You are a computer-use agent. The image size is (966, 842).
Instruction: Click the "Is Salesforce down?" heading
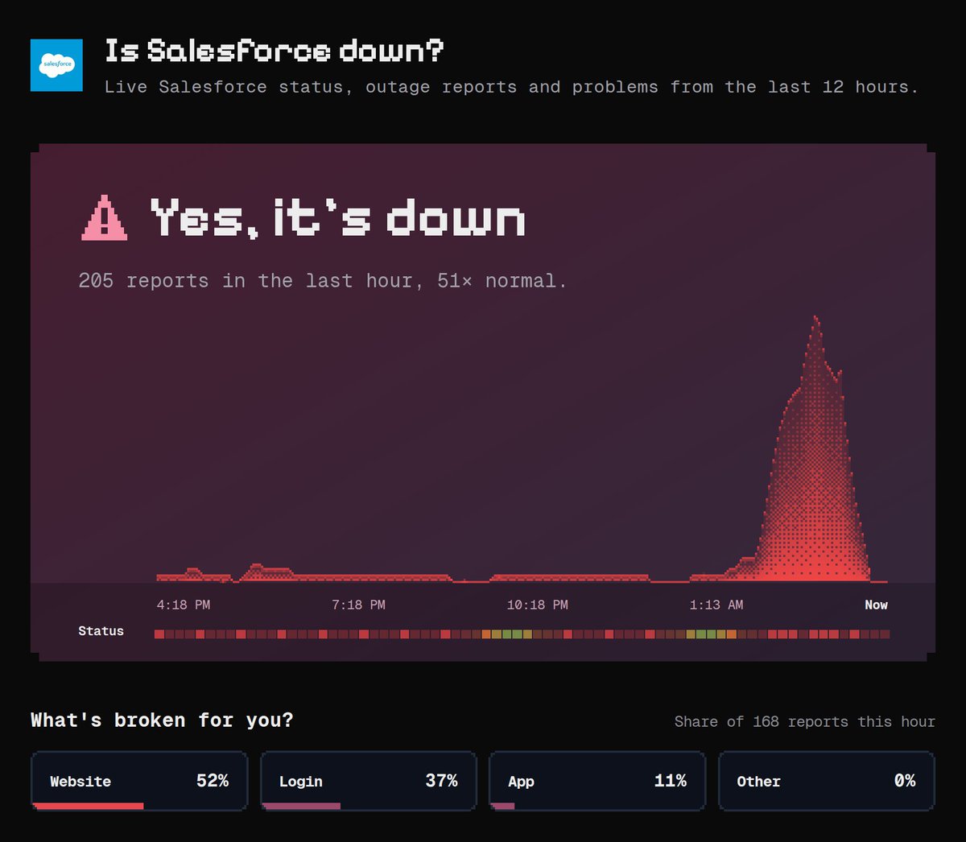point(275,52)
